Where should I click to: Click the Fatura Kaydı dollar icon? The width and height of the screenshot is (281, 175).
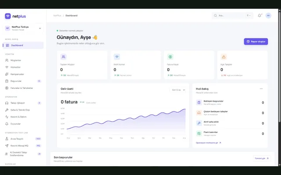tap(170, 57)
